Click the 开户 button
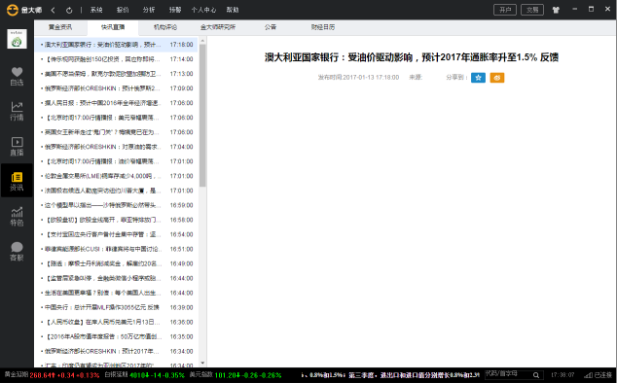Viewport: 617px width, 383px height. click(505, 10)
